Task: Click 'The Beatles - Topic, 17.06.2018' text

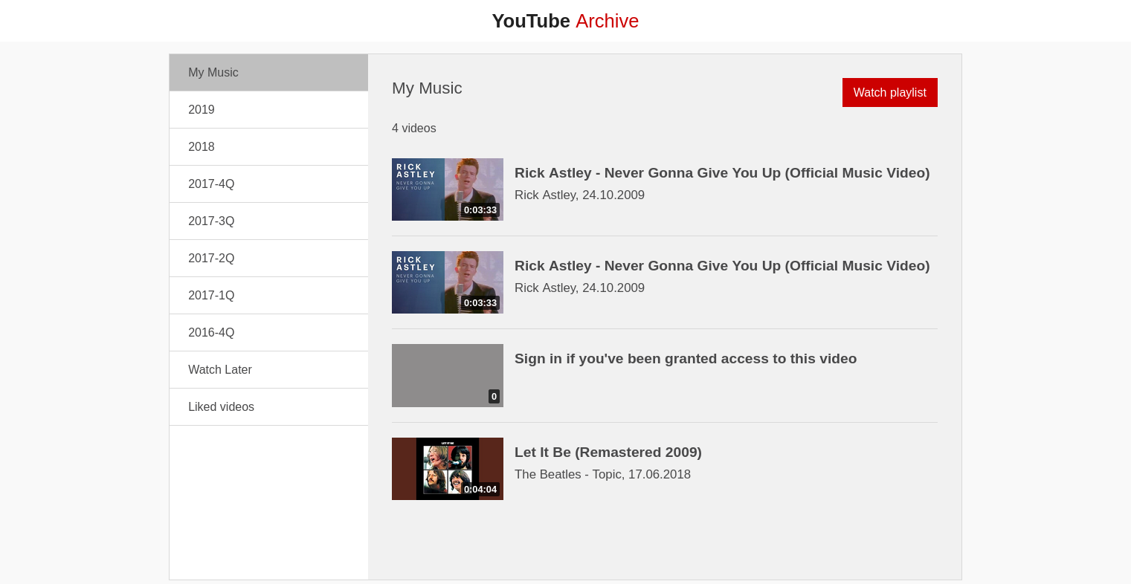Action: [602, 474]
